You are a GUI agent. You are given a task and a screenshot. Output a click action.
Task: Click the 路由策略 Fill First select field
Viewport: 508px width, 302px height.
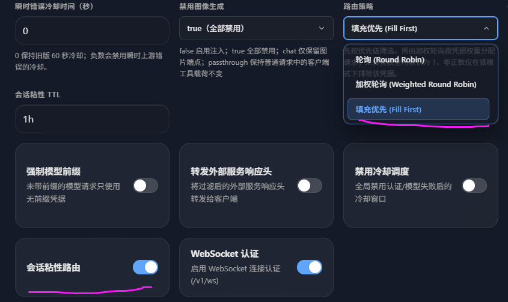click(x=420, y=28)
